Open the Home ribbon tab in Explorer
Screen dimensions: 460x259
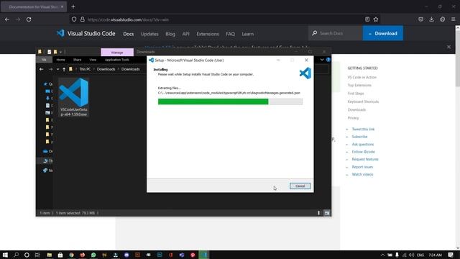(x=60, y=60)
